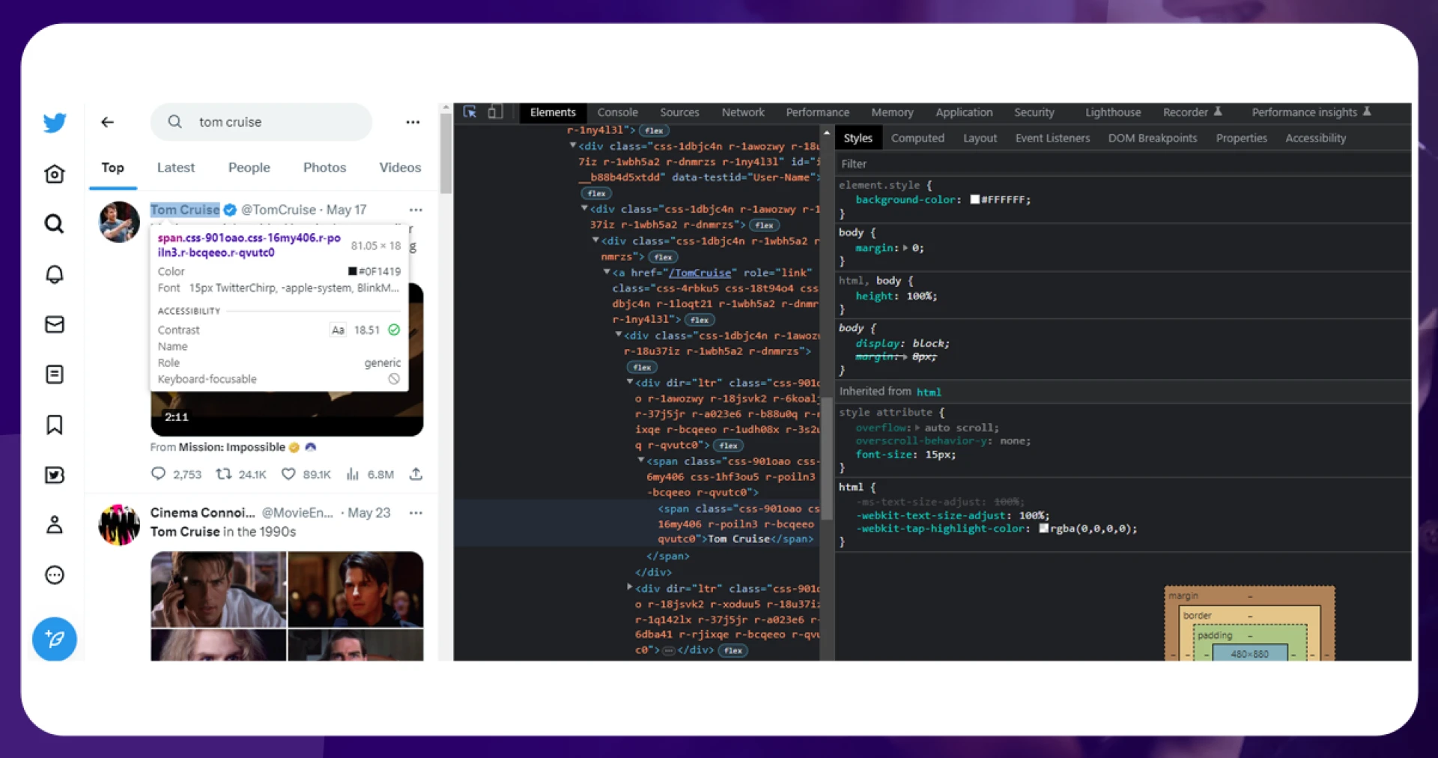This screenshot has width=1438, height=758.
Task: Go back using the left arrow
Action: [108, 122]
